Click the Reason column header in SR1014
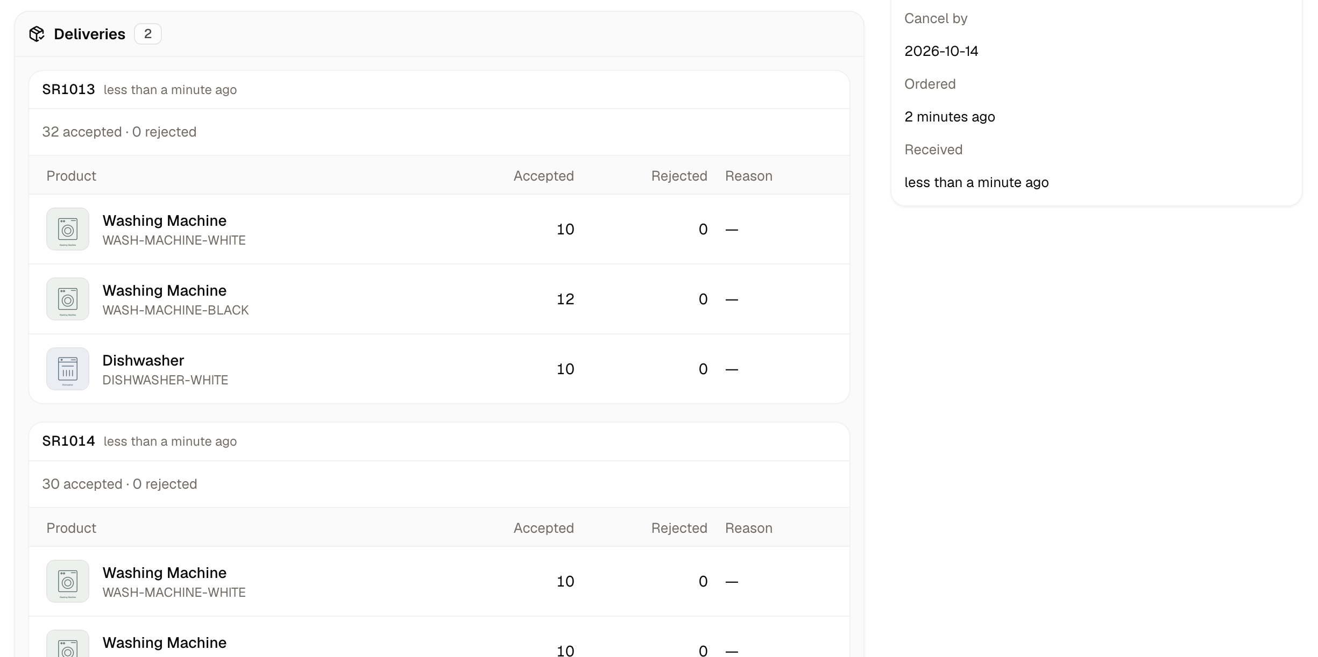The width and height of the screenshot is (1318, 657). (748, 528)
